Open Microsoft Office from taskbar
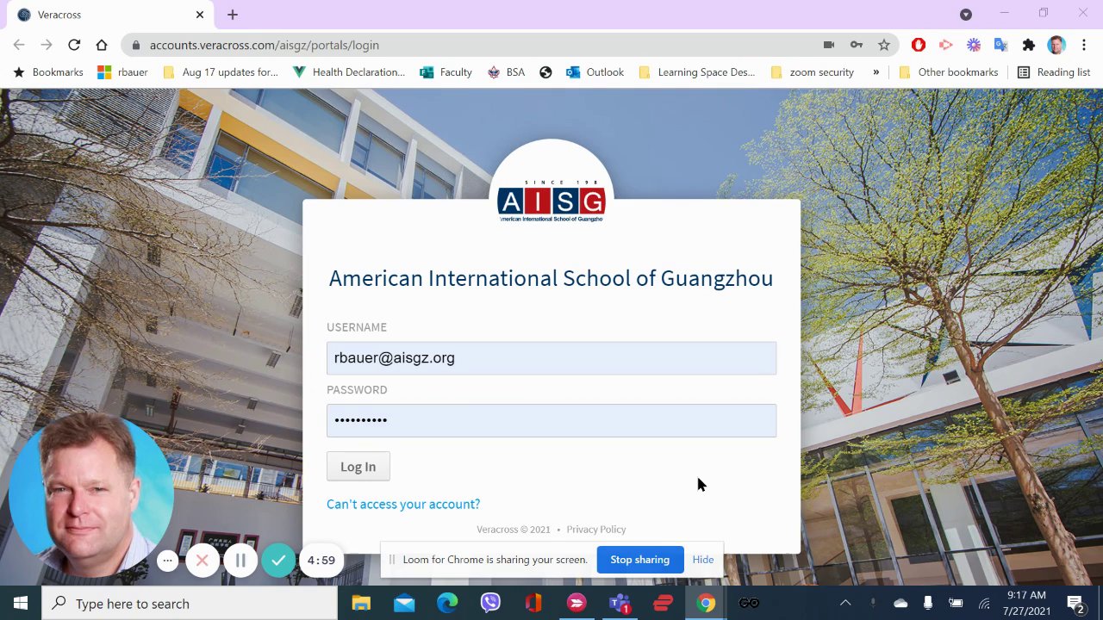 pos(533,603)
